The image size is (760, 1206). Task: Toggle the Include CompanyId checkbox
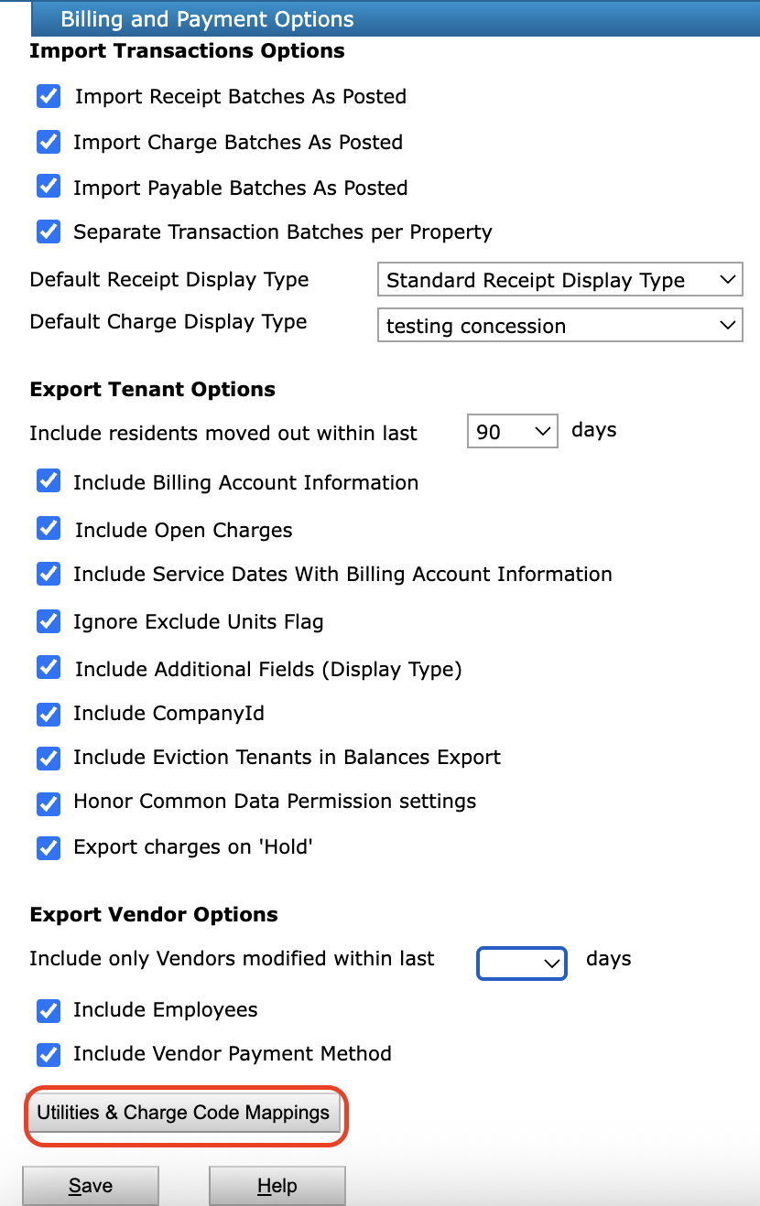point(49,713)
